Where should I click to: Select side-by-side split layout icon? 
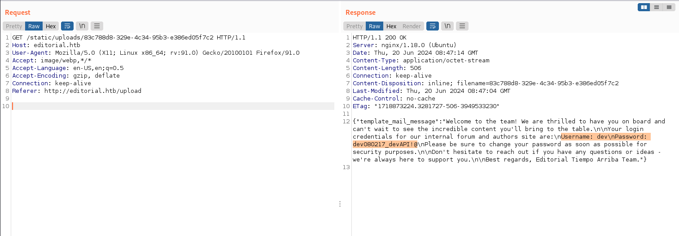pos(644,7)
